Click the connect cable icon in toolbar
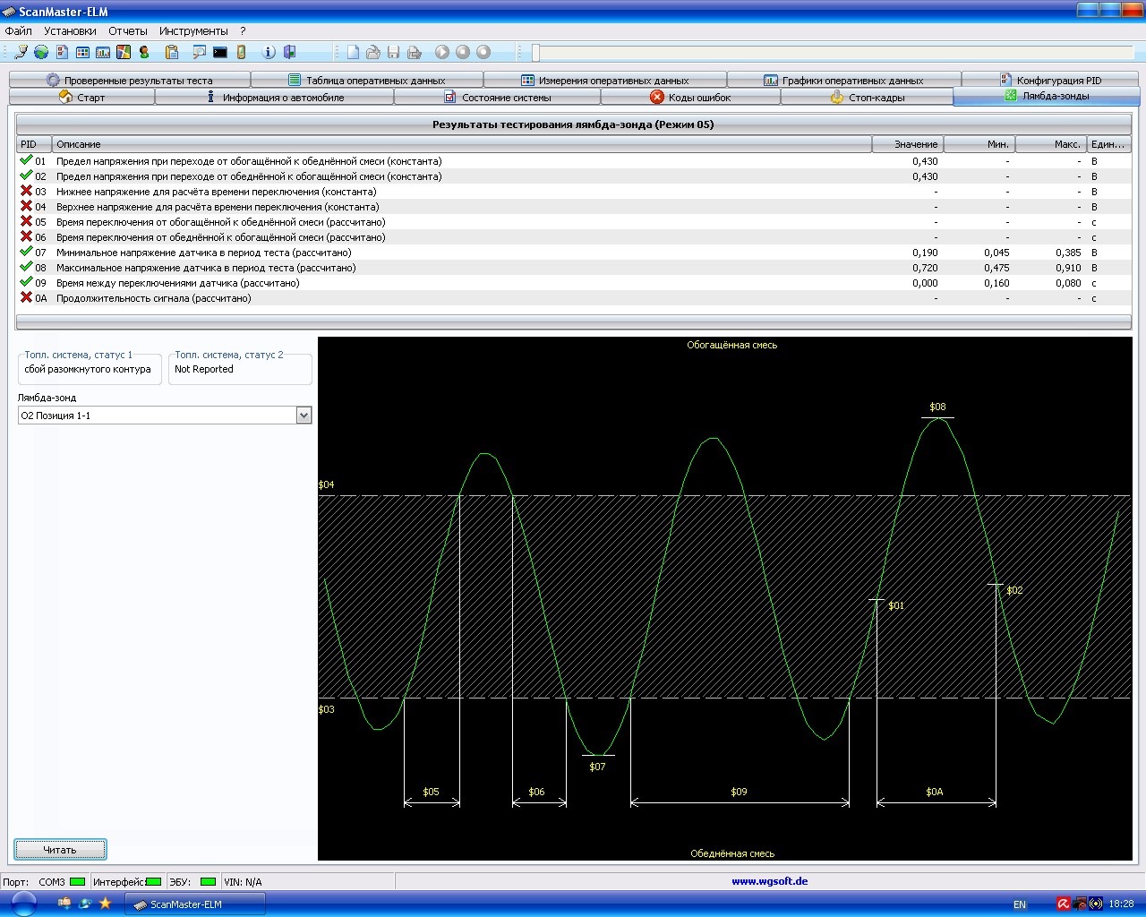The height and width of the screenshot is (917, 1146). 21,53
